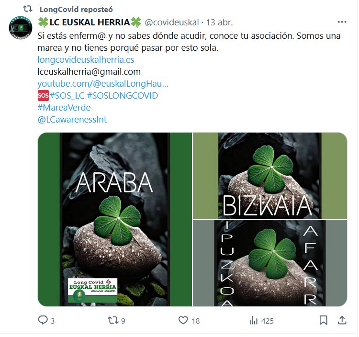Open the longcovideuskalherria.es link
The image size is (359, 337).
(86, 60)
